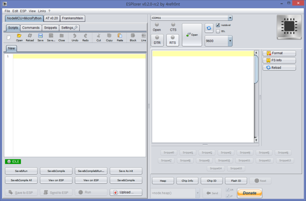Click the green IDLE status indicator
Viewport: 306px width, 201px height.
(13, 162)
